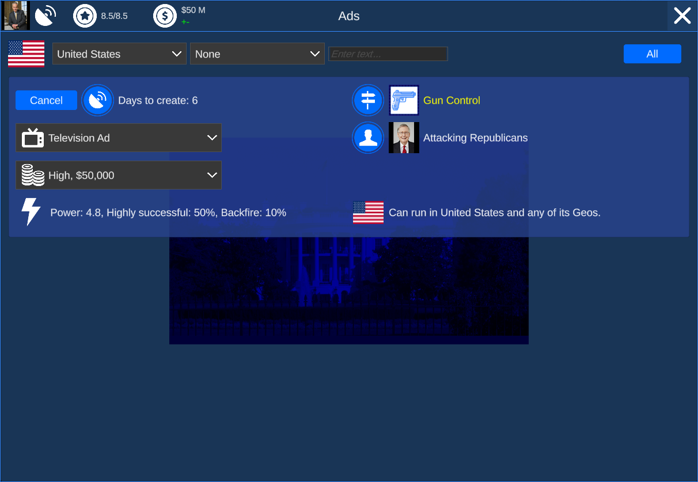Select the Gun Control pistol icon
This screenshot has height=482, width=698.
tap(404, 101)
